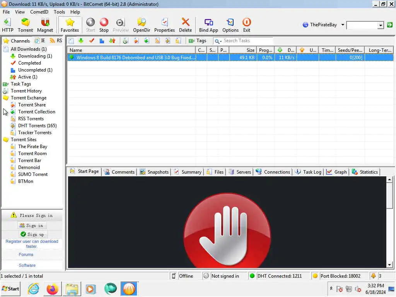Image resolution: width=396 pixels, height=297 pixels.
Task: Switch to the Graph tab
Action: coord(337,172)
